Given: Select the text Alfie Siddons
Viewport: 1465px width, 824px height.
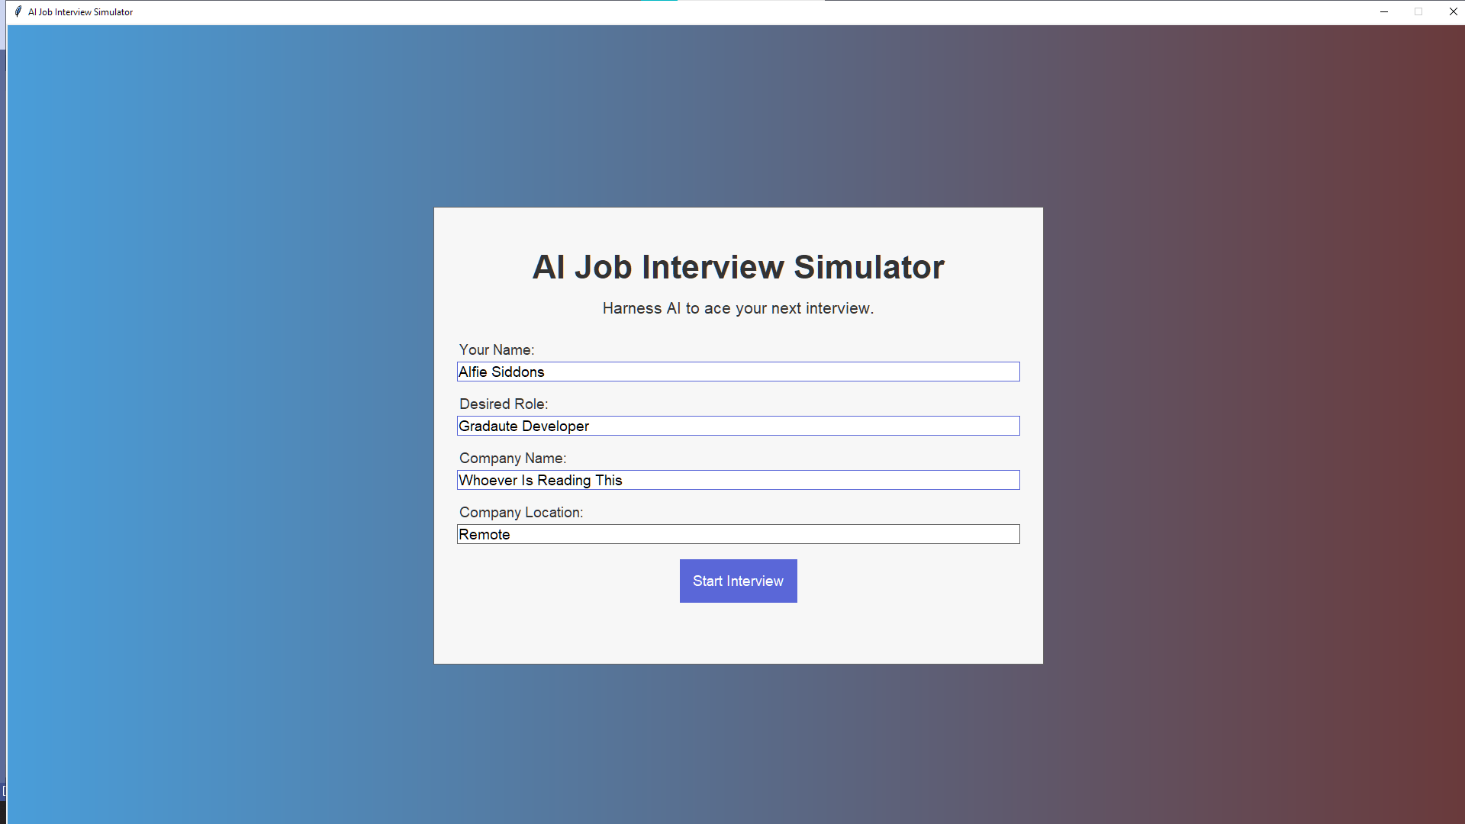Looking at the screenshot, I should 501,372.
